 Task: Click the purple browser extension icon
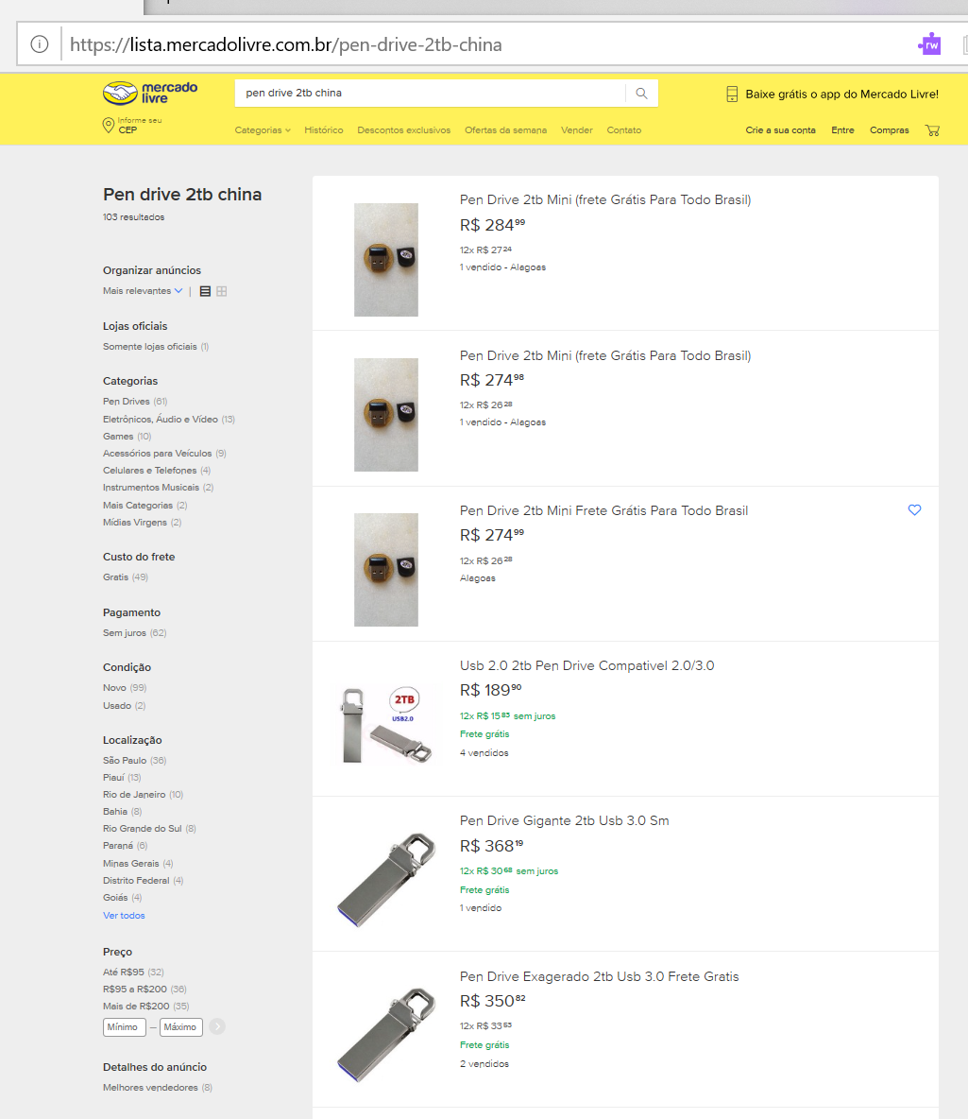pos(930,44)
